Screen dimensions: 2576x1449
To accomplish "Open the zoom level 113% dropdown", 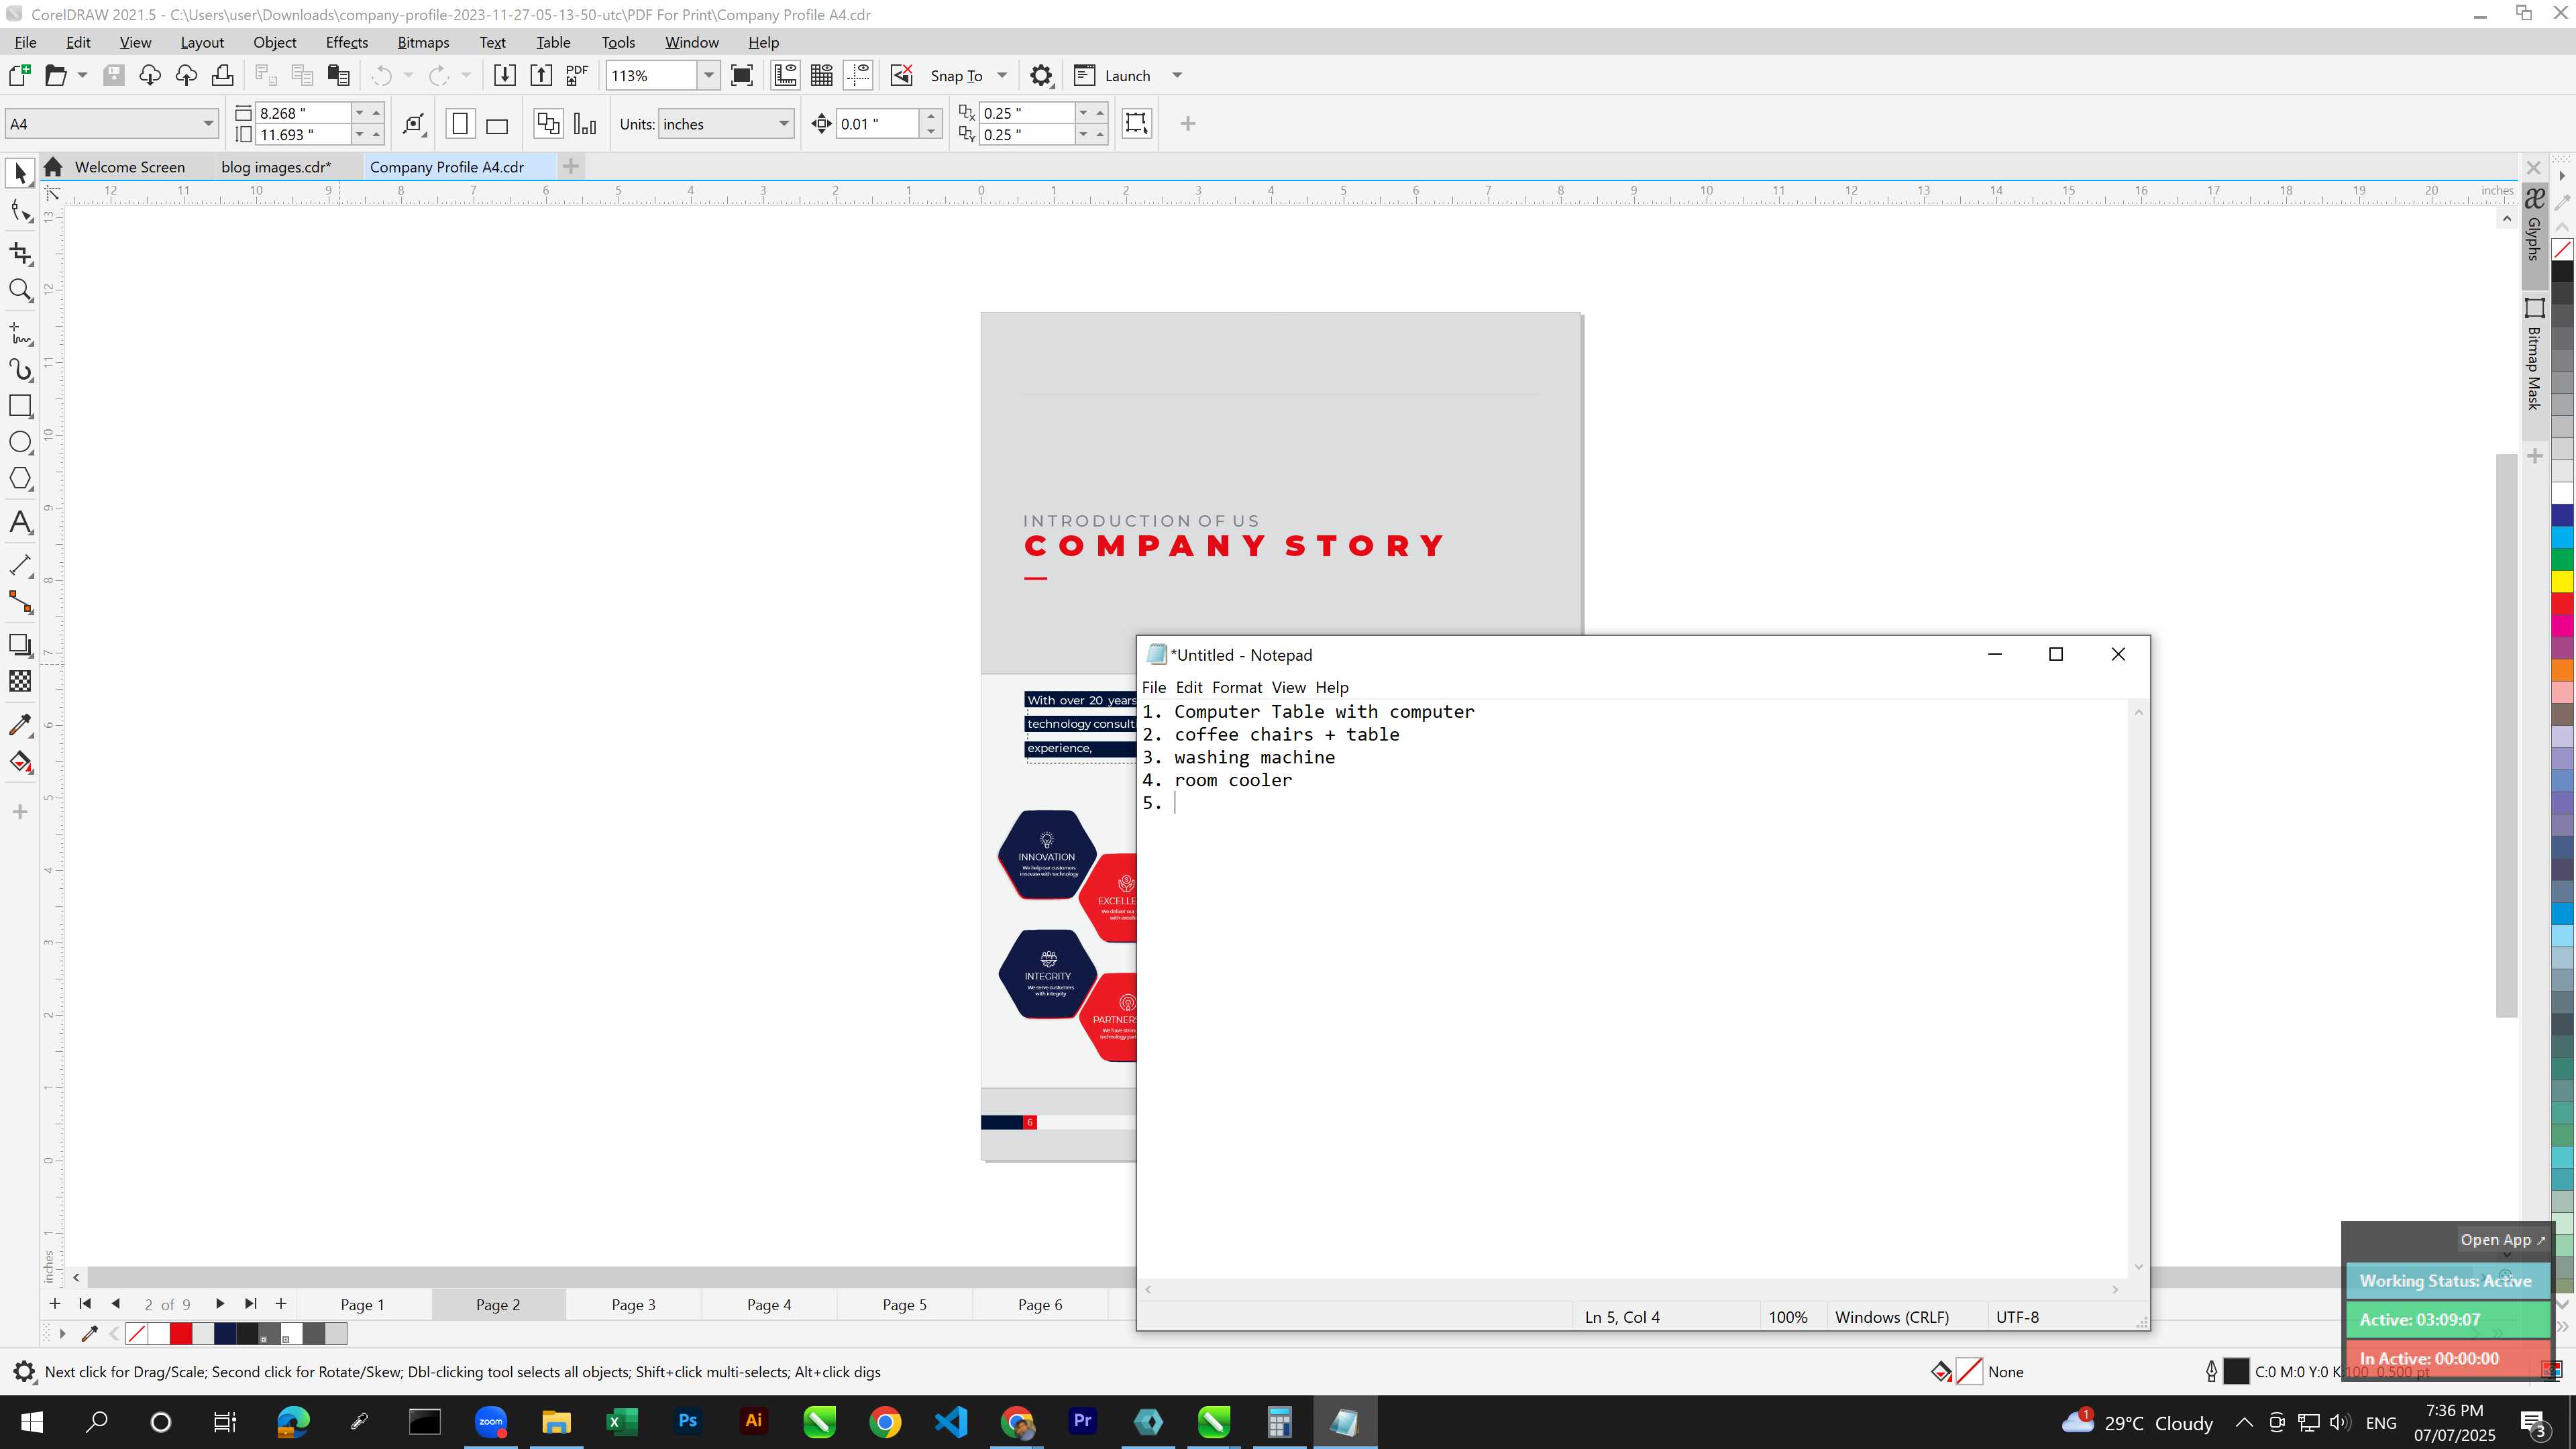I will tap(708, 75).
